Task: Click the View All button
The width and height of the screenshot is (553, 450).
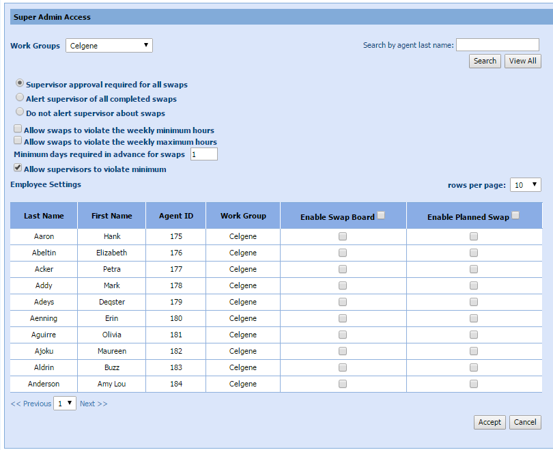Action: pos(522,61)
